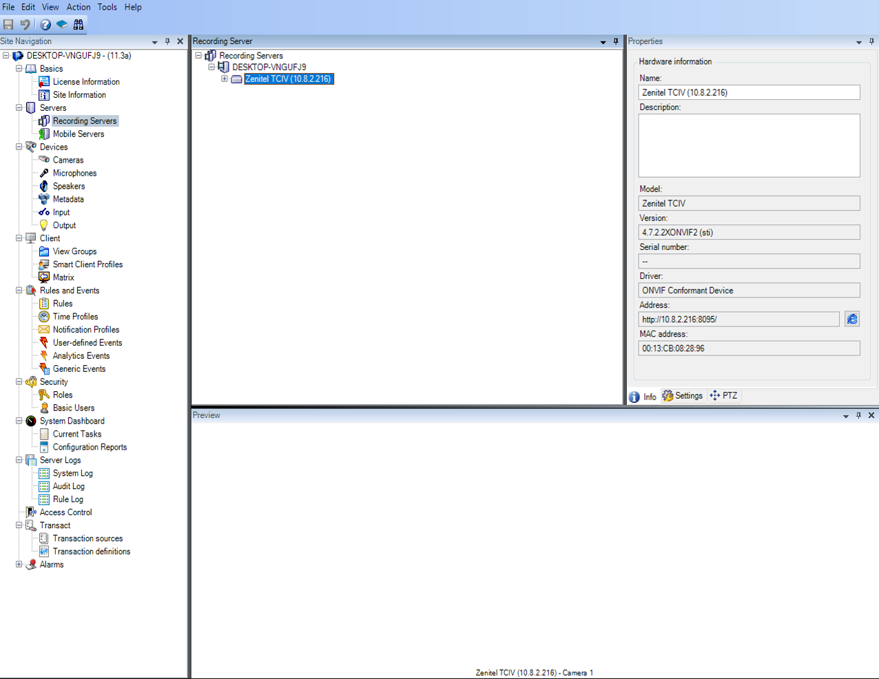Open the Recording Server pane dropdown arrow
879x679 pixels.
[x=603, y=42]
